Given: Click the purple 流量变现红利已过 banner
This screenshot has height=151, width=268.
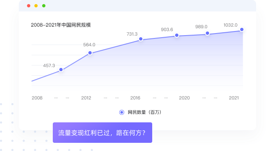Looking at the screenshot, I should 102,133.
